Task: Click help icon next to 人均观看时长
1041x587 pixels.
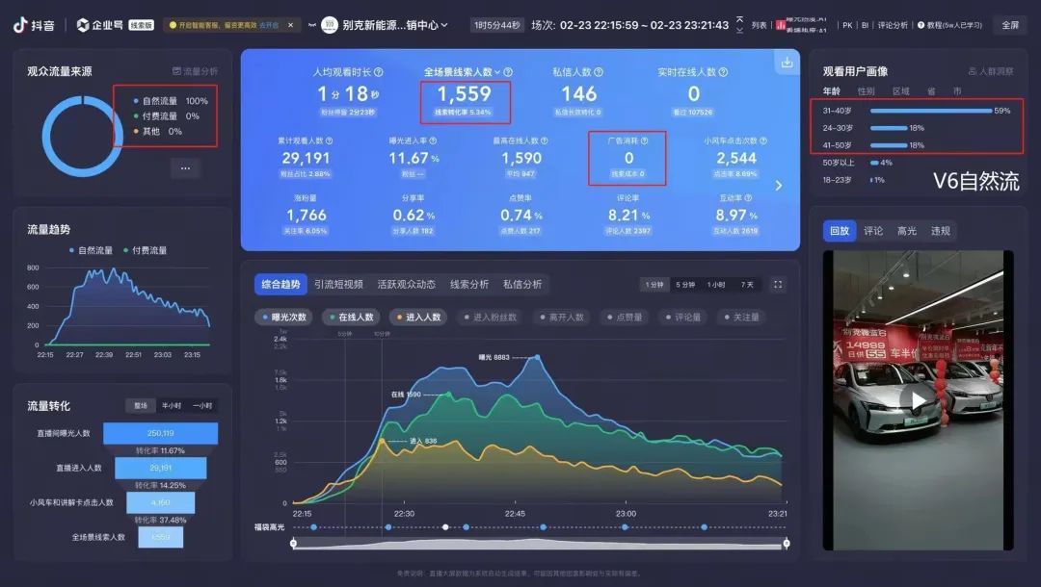Action: (379, 72)
